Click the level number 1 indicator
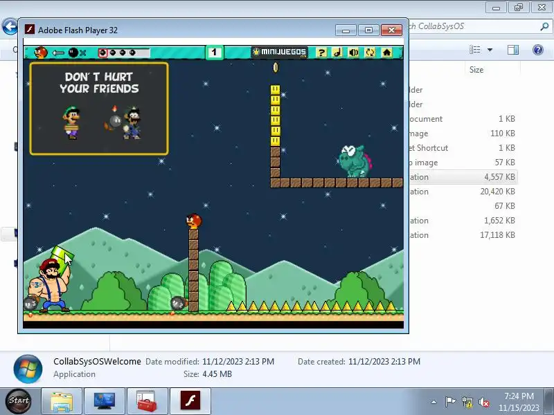Image resolution: width=554 pixels, height=415 pixels. tap(214, 53)
